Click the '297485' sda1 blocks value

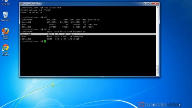coord(53,27)
